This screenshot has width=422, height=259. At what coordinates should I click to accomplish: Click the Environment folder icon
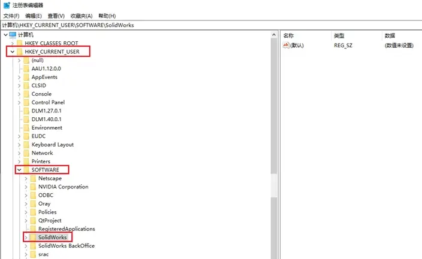click(x=26, y=128)
